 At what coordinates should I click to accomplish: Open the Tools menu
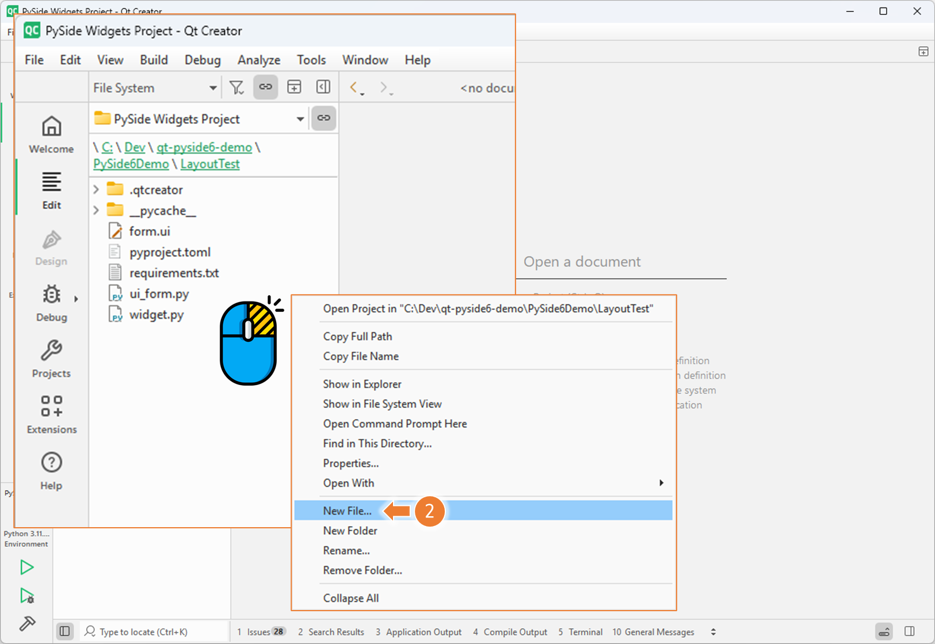(x=311, y=60)
